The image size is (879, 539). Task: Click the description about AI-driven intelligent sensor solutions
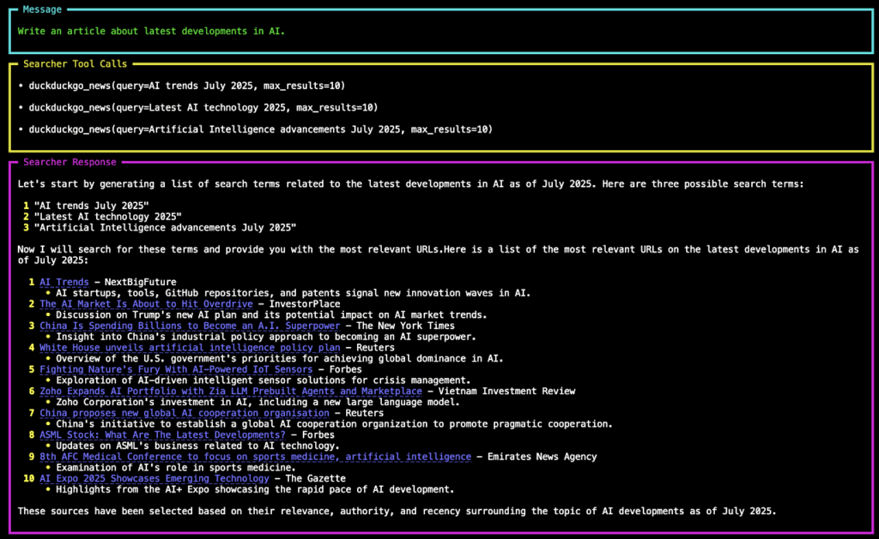click(x=263, y=380)
